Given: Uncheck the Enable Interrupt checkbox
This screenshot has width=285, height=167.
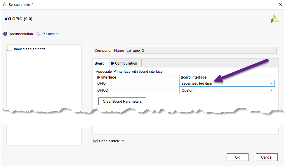Looking at the screenshot, I should click(x=95, y=141).
